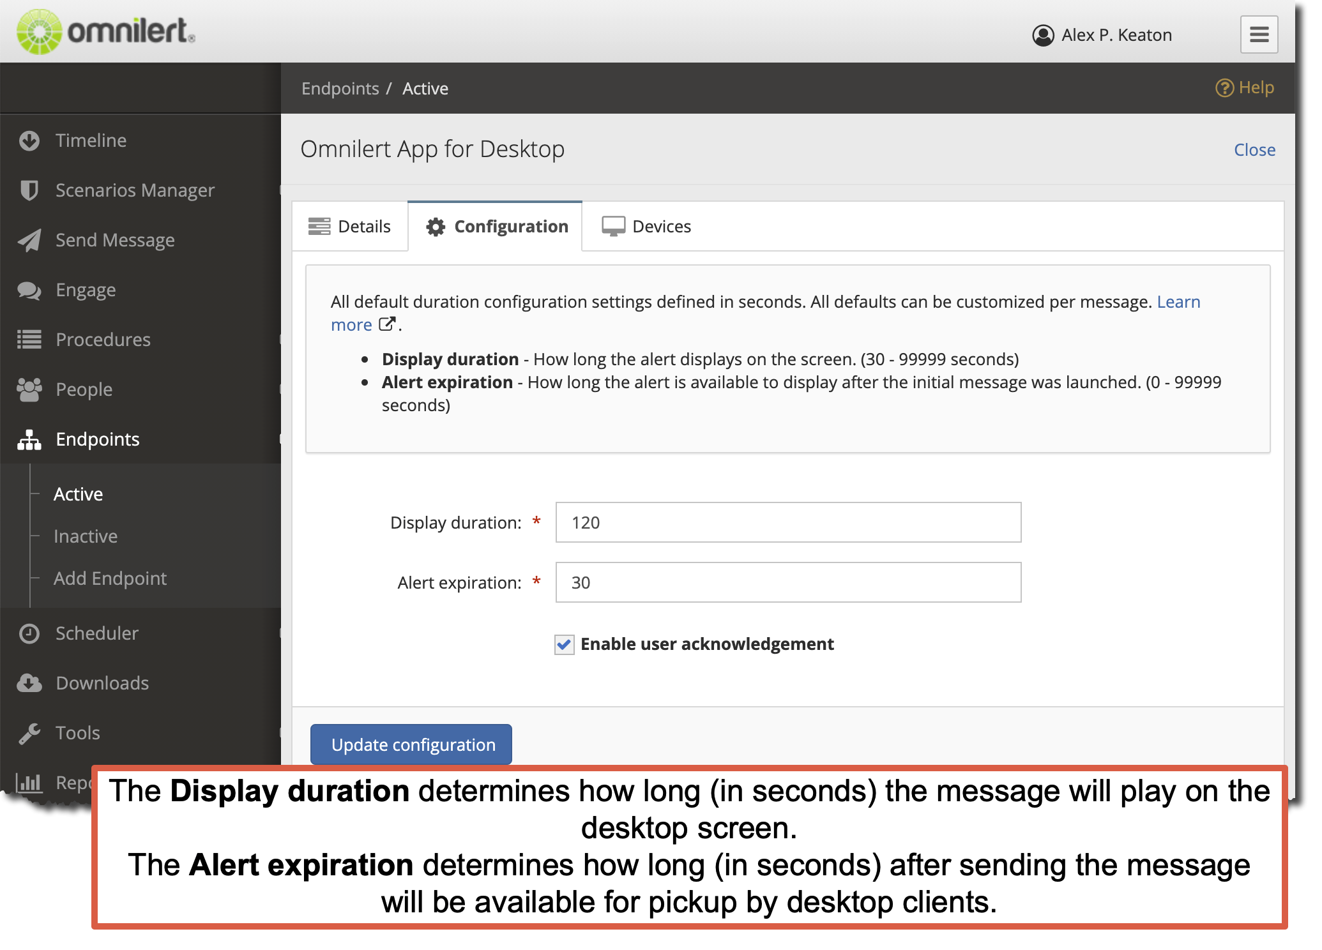Click the Update configuration button
The height and width of the screenshot is (950, 1322).
411,744
